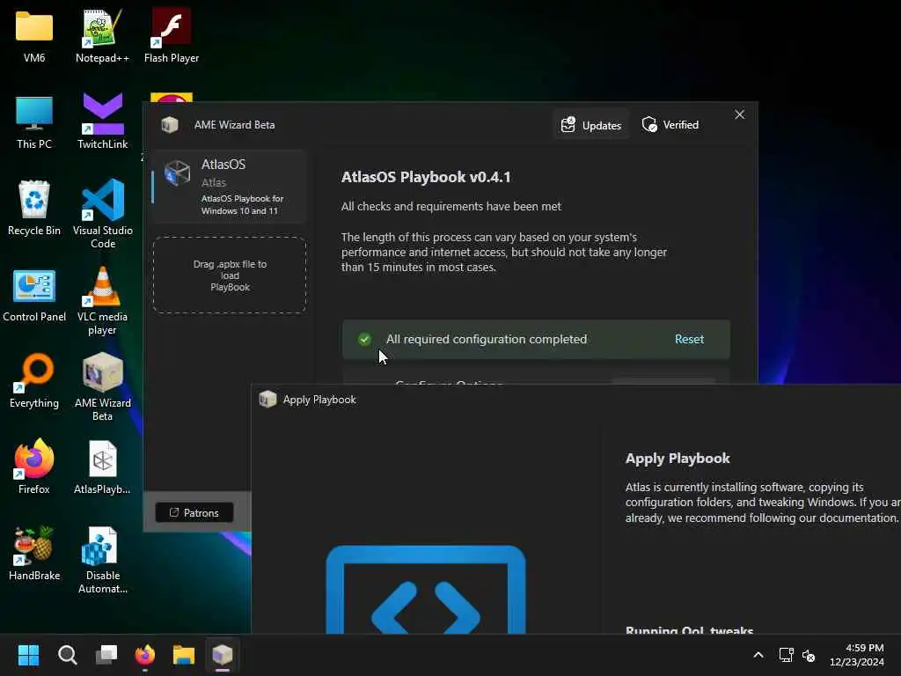Click the green completed checkmark icon
The width and height of the screenshot is (901, 676).
tap(364, 339)
